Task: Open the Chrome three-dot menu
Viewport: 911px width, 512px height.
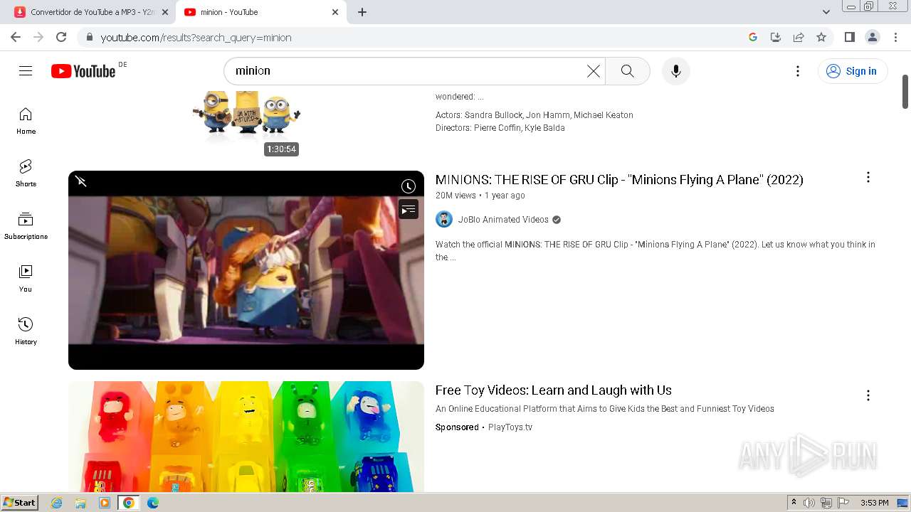Action: (x=896, y=37)
